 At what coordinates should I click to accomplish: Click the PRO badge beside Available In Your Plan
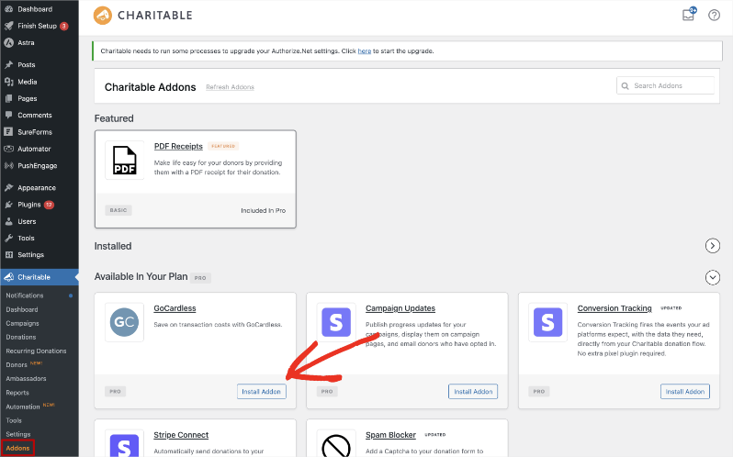coord(200,278)
